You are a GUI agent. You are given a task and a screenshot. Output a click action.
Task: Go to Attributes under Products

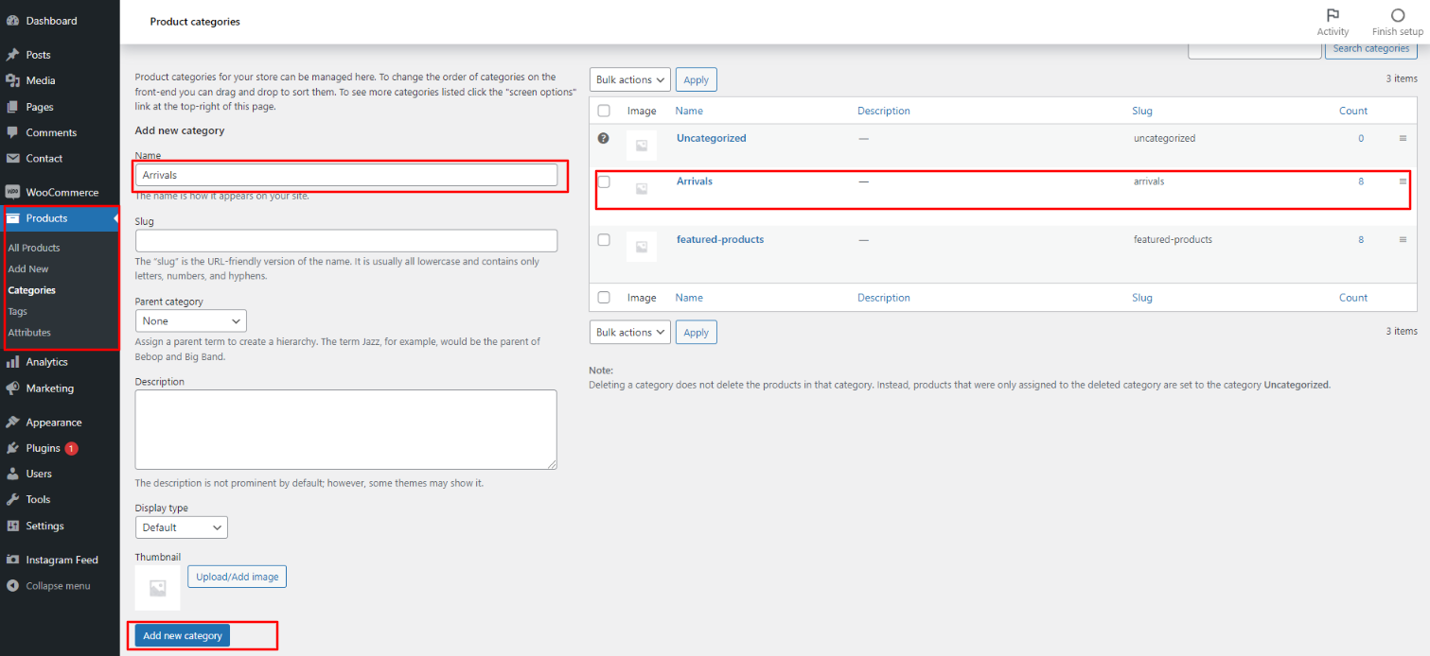pyautogui.click(x=29, y=333)
